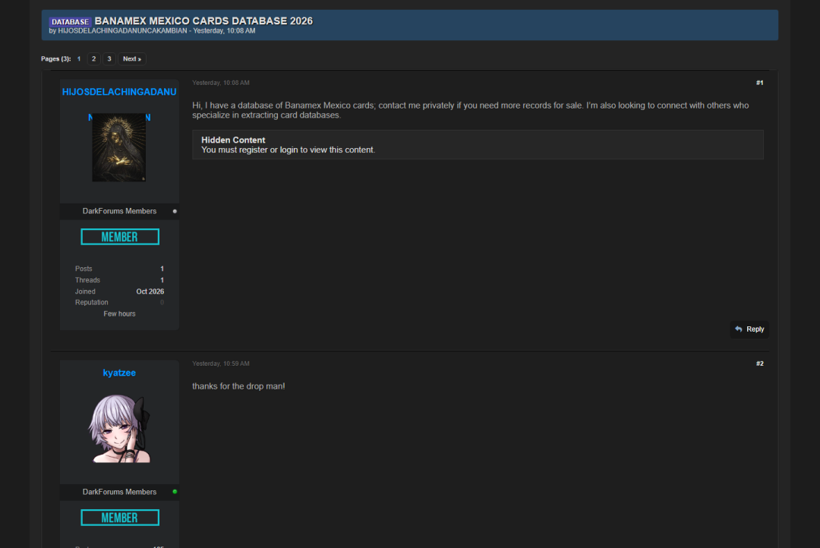Image resolution: width=820 pixels, height=548 pixels.
Task: Click the Reputation value 0 for HIJOSDELACHINGADANU
Action: coord(162,302)
